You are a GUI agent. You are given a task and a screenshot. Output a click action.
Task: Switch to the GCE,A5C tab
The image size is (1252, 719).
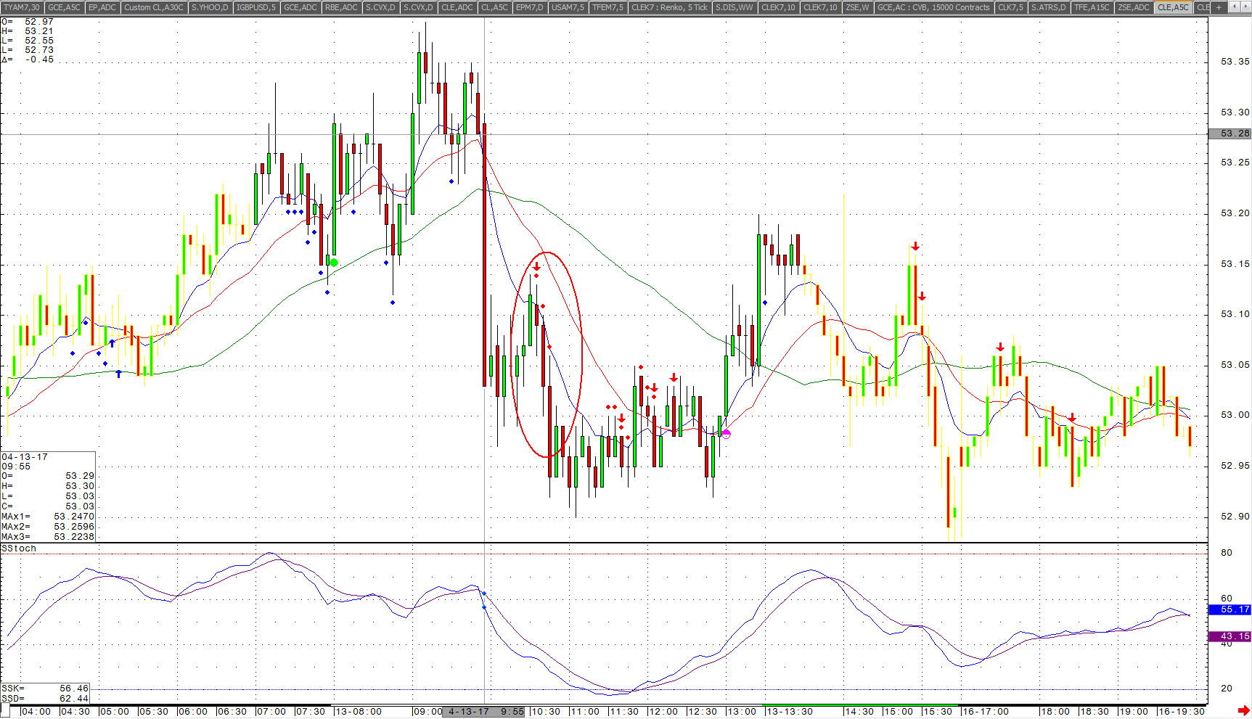pos(64,7)
